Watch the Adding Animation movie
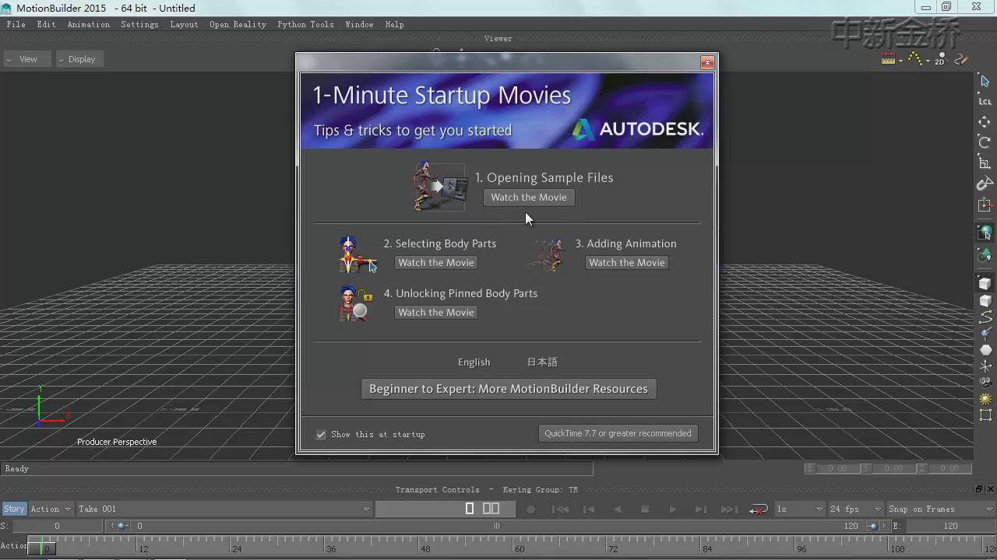997x560 pixels. click(x=627, y=263)
